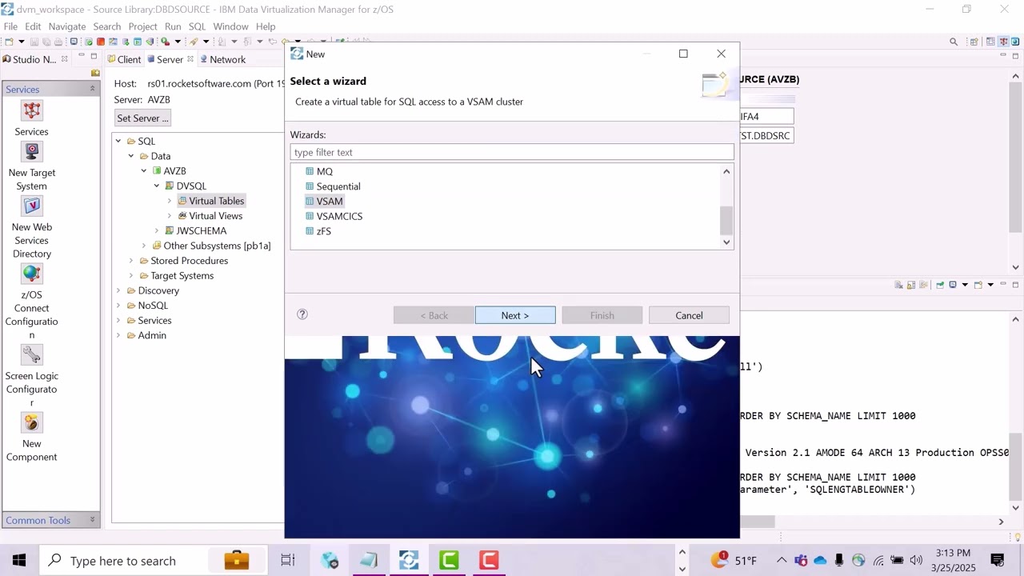The image size is (1024, 576).
Task: Open the Project menu
Action: [142, 26]
